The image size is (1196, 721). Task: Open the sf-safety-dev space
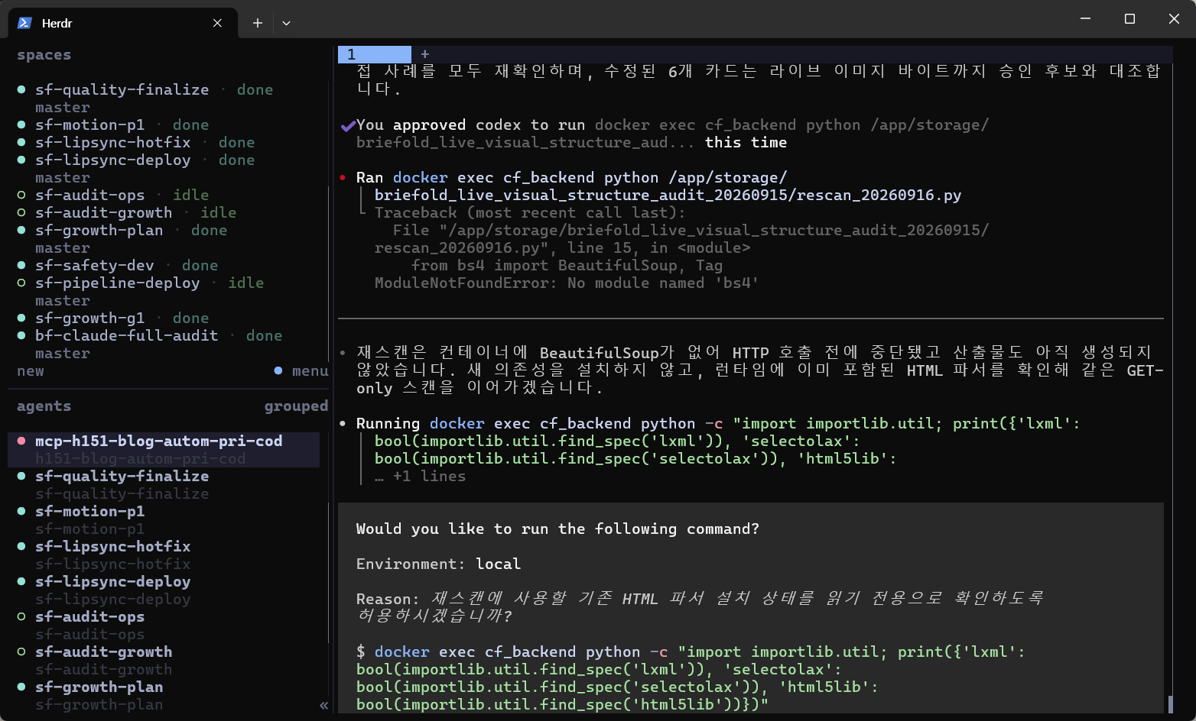pos(94,265)
